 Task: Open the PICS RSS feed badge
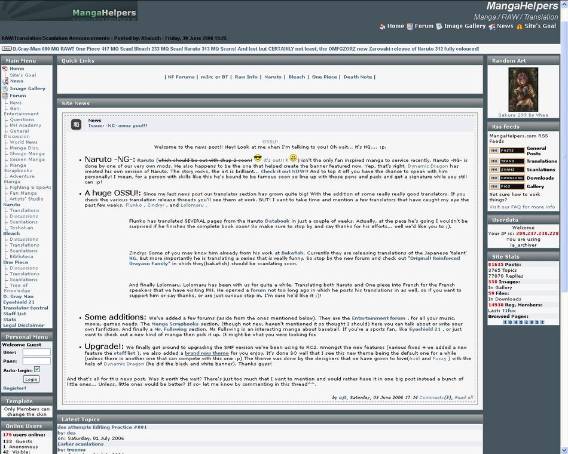point(507,186)
